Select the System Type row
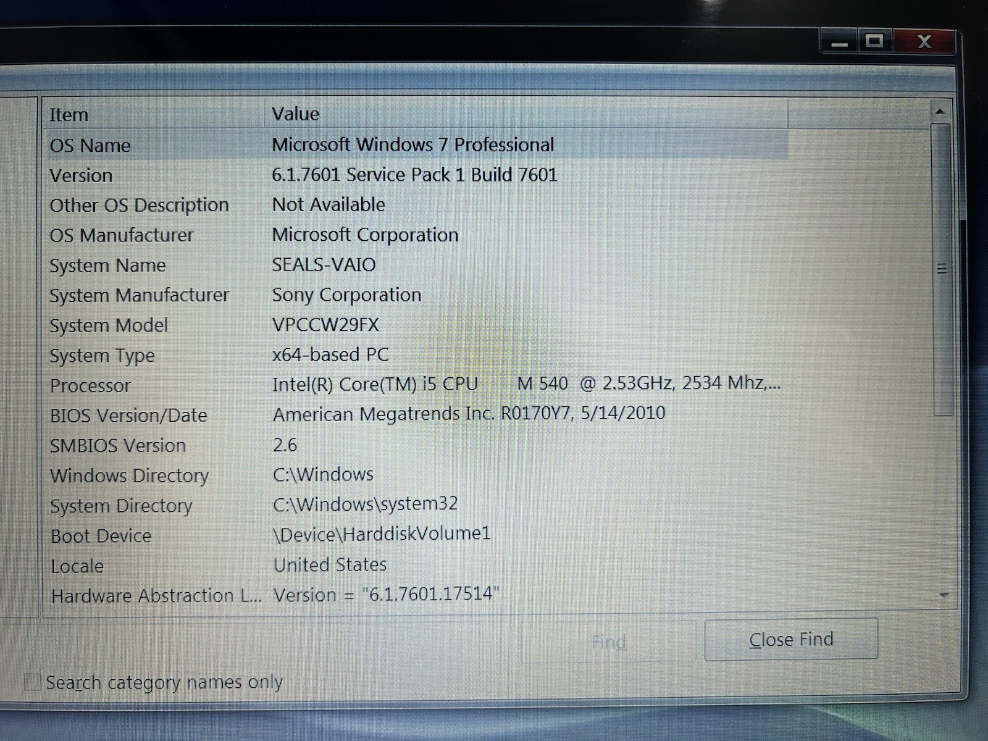Viewport: 988px width, 741px height. coord(417,356)
